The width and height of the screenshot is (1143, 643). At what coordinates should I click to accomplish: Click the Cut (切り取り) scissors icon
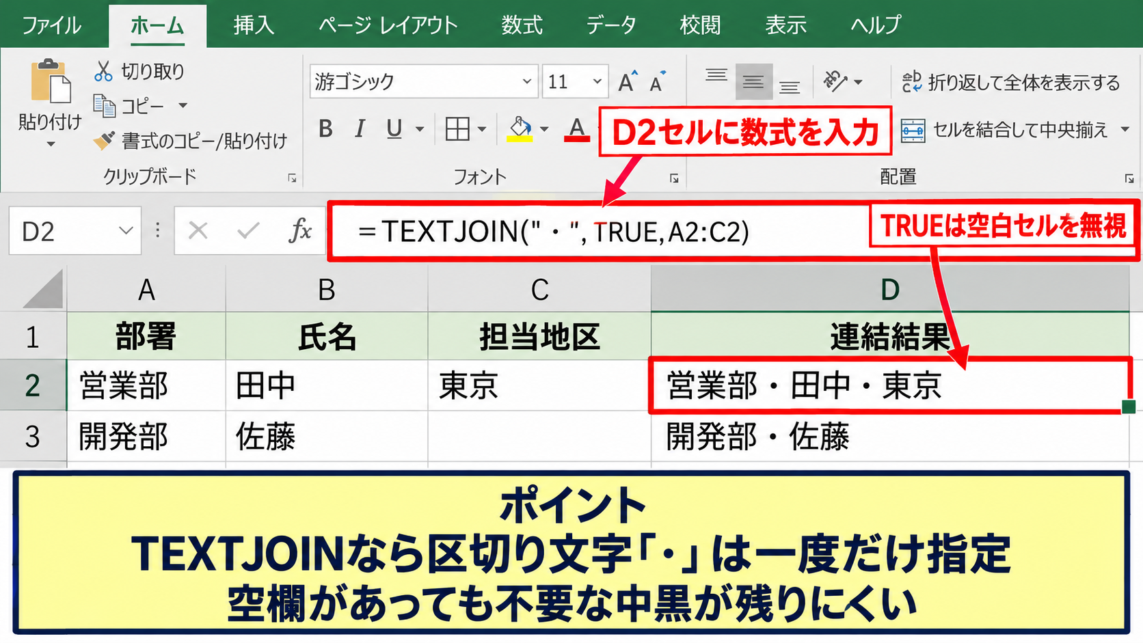tap(103, 71)
